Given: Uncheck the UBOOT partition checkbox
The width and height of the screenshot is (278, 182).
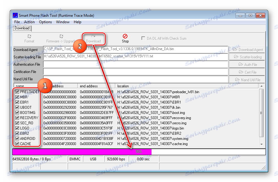Looking at the screenshot, I should (x=17, y=107).
